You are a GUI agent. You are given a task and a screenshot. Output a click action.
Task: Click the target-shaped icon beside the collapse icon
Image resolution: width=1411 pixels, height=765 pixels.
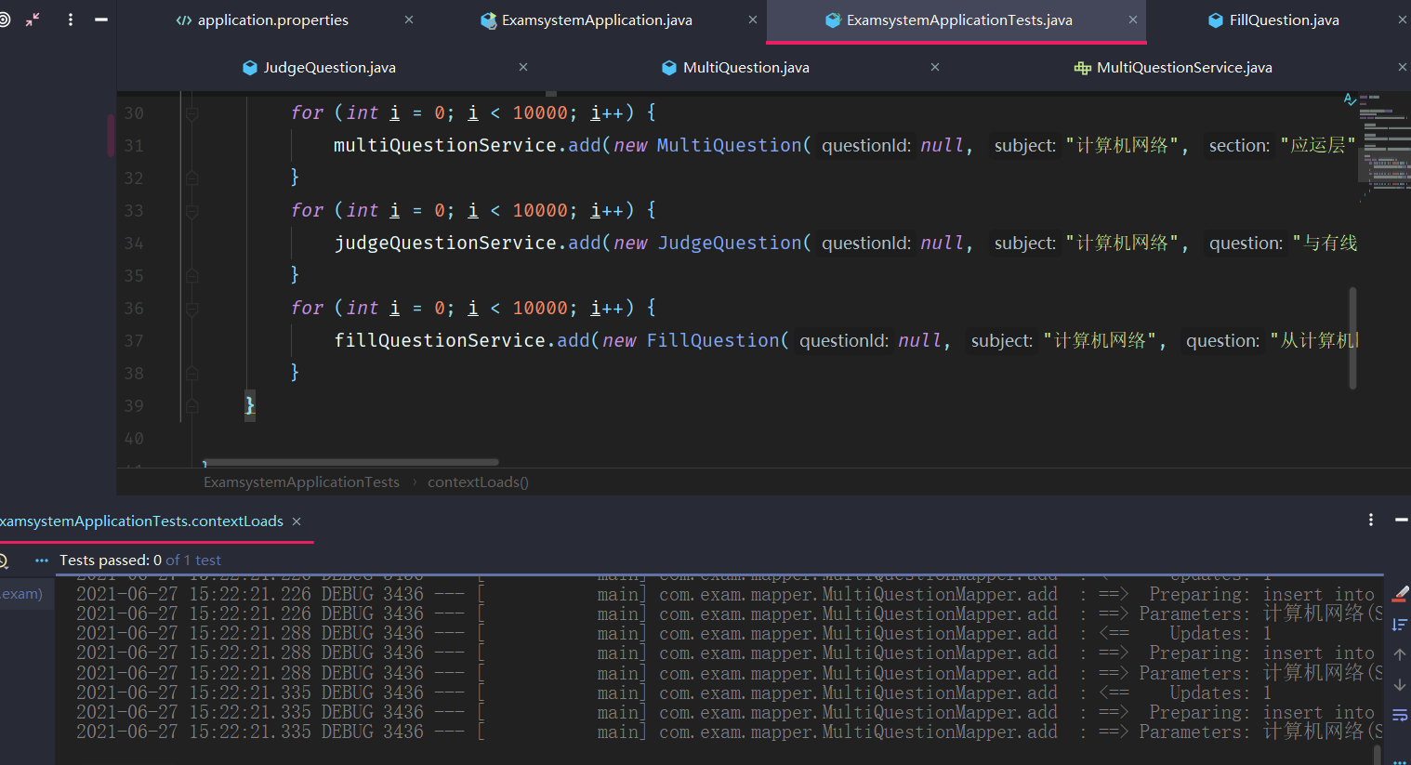point(4,20)
